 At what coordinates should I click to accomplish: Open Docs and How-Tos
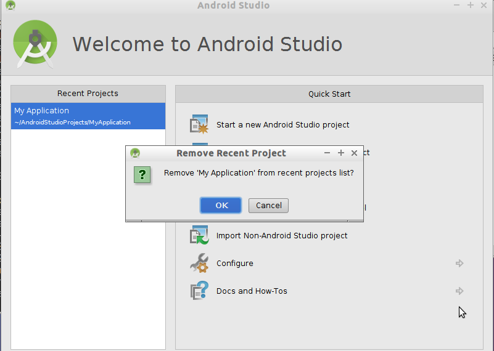[252, 291]
